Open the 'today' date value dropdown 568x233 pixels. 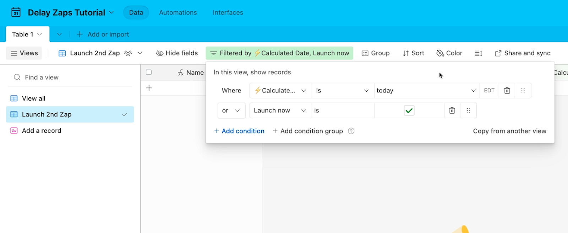[427, 91]
